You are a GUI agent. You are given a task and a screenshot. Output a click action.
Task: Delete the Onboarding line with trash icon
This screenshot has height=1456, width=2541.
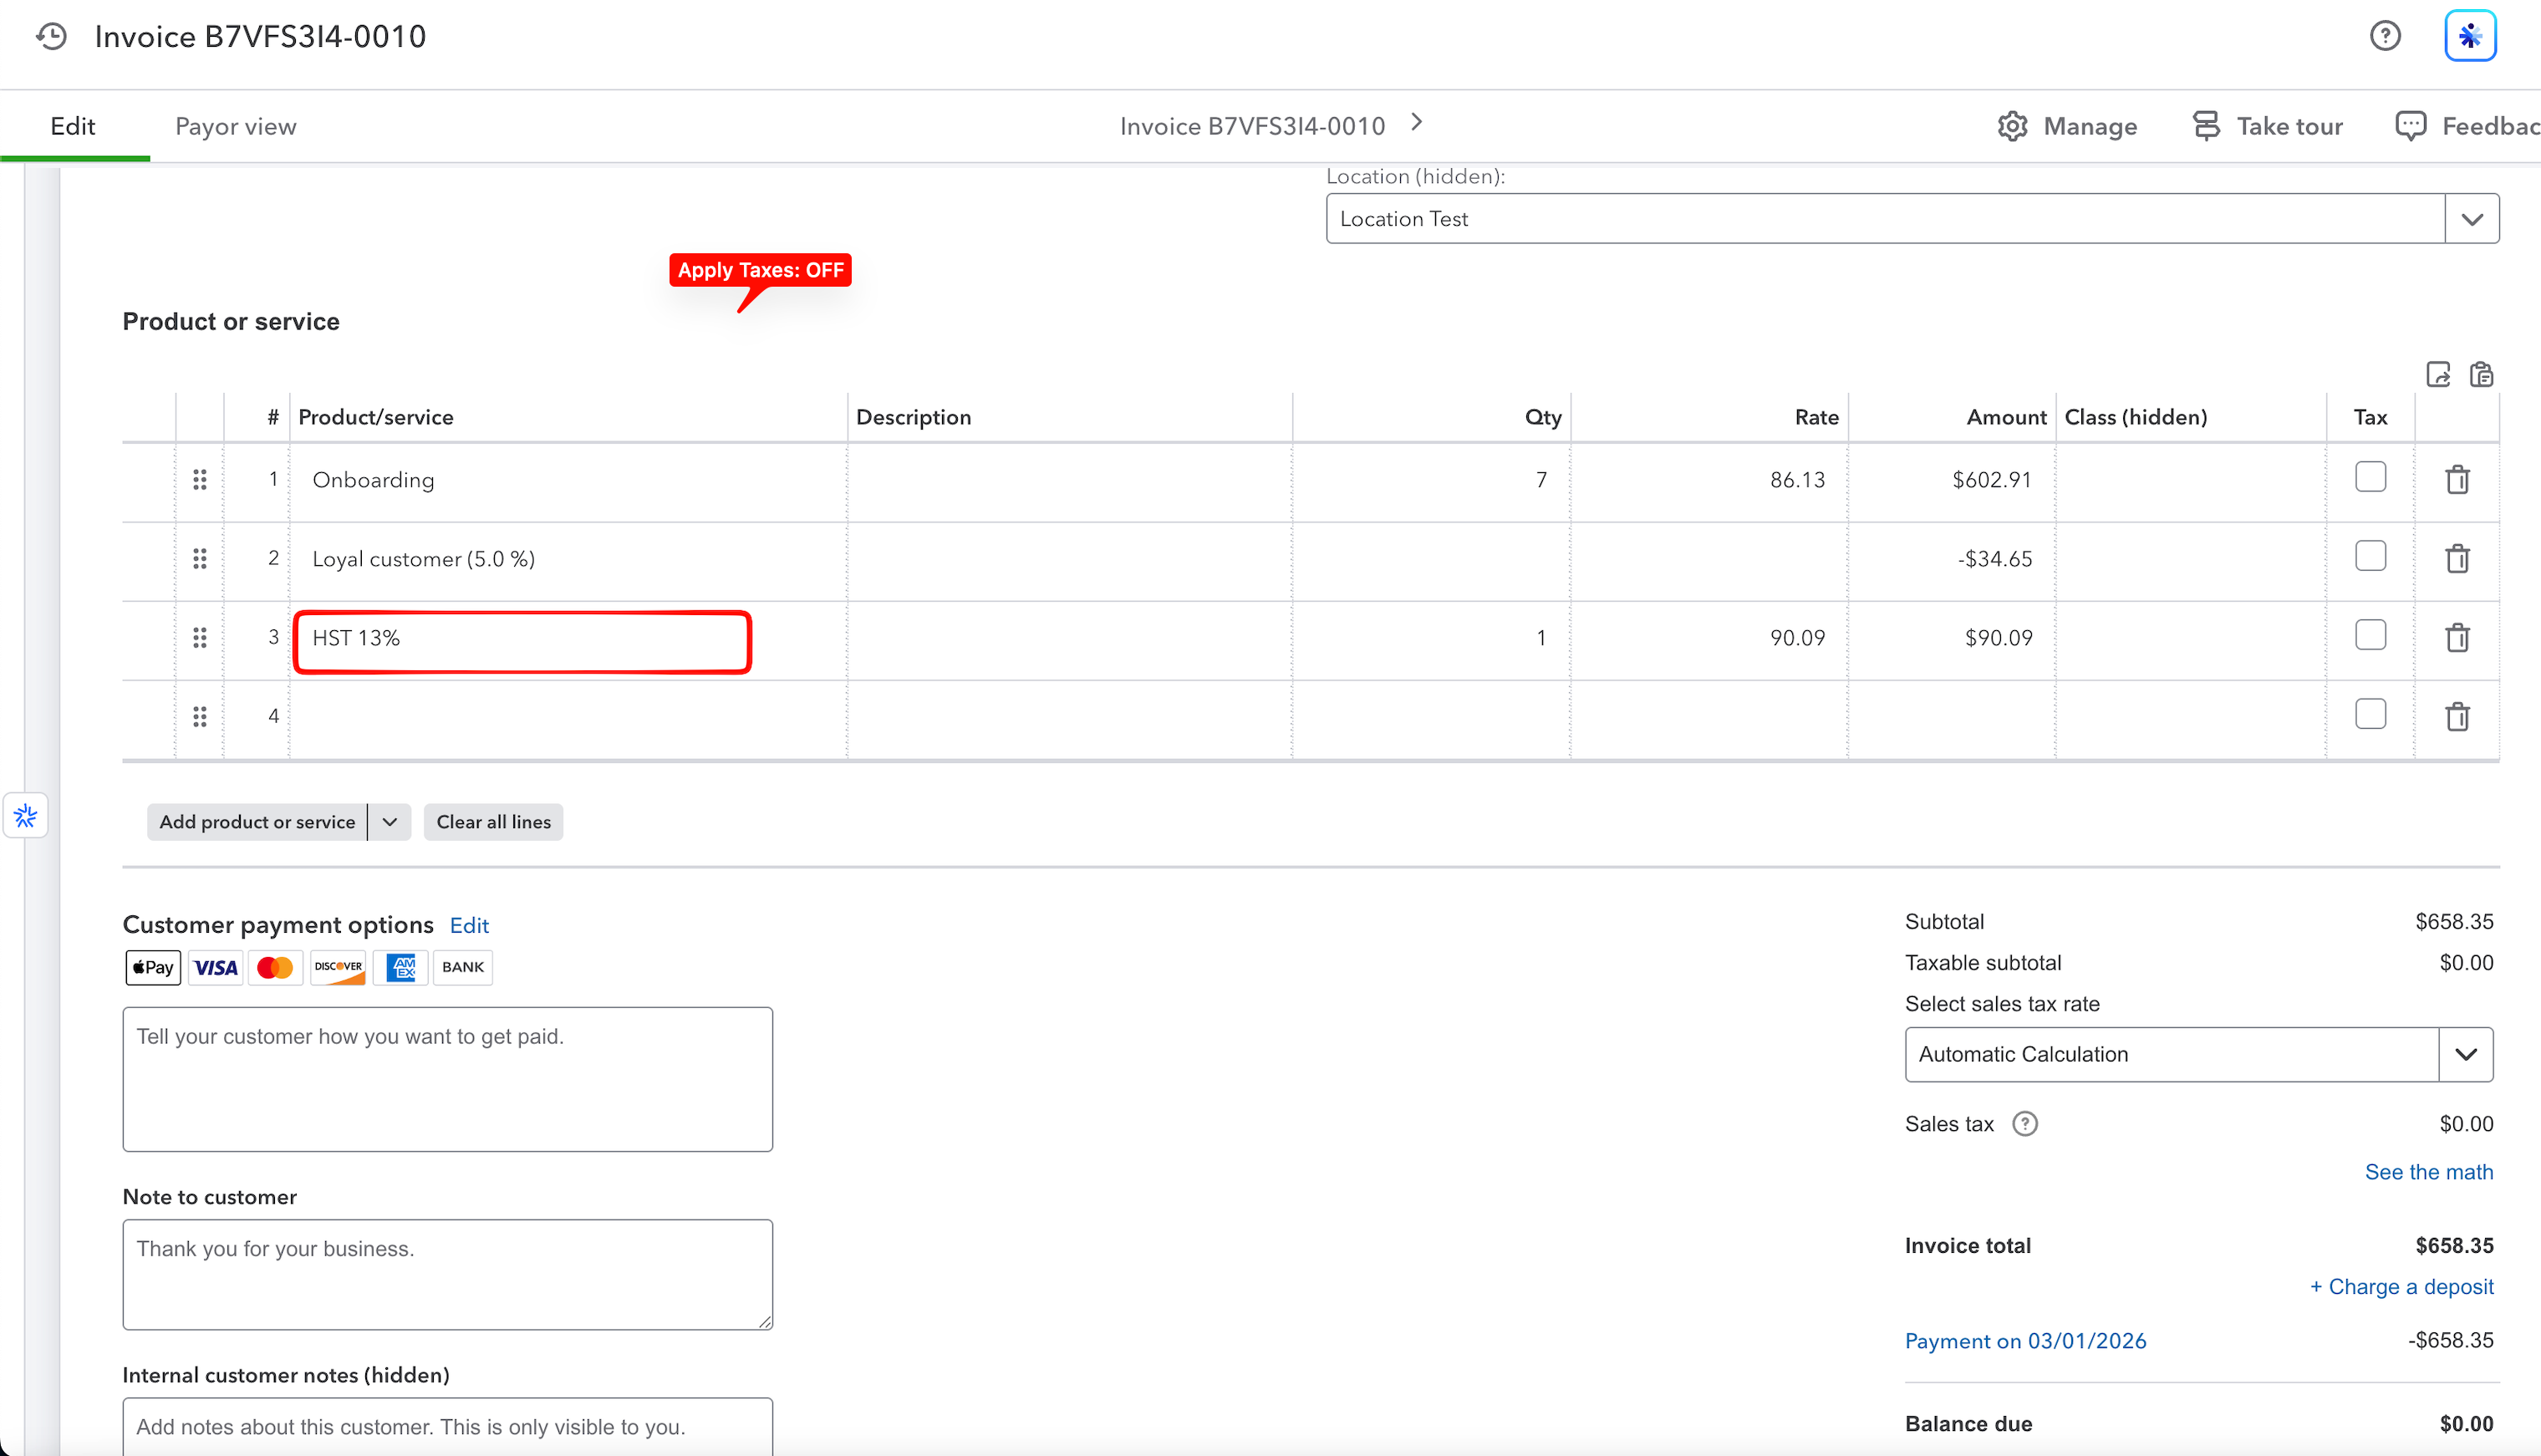[x=2457, y=480]
